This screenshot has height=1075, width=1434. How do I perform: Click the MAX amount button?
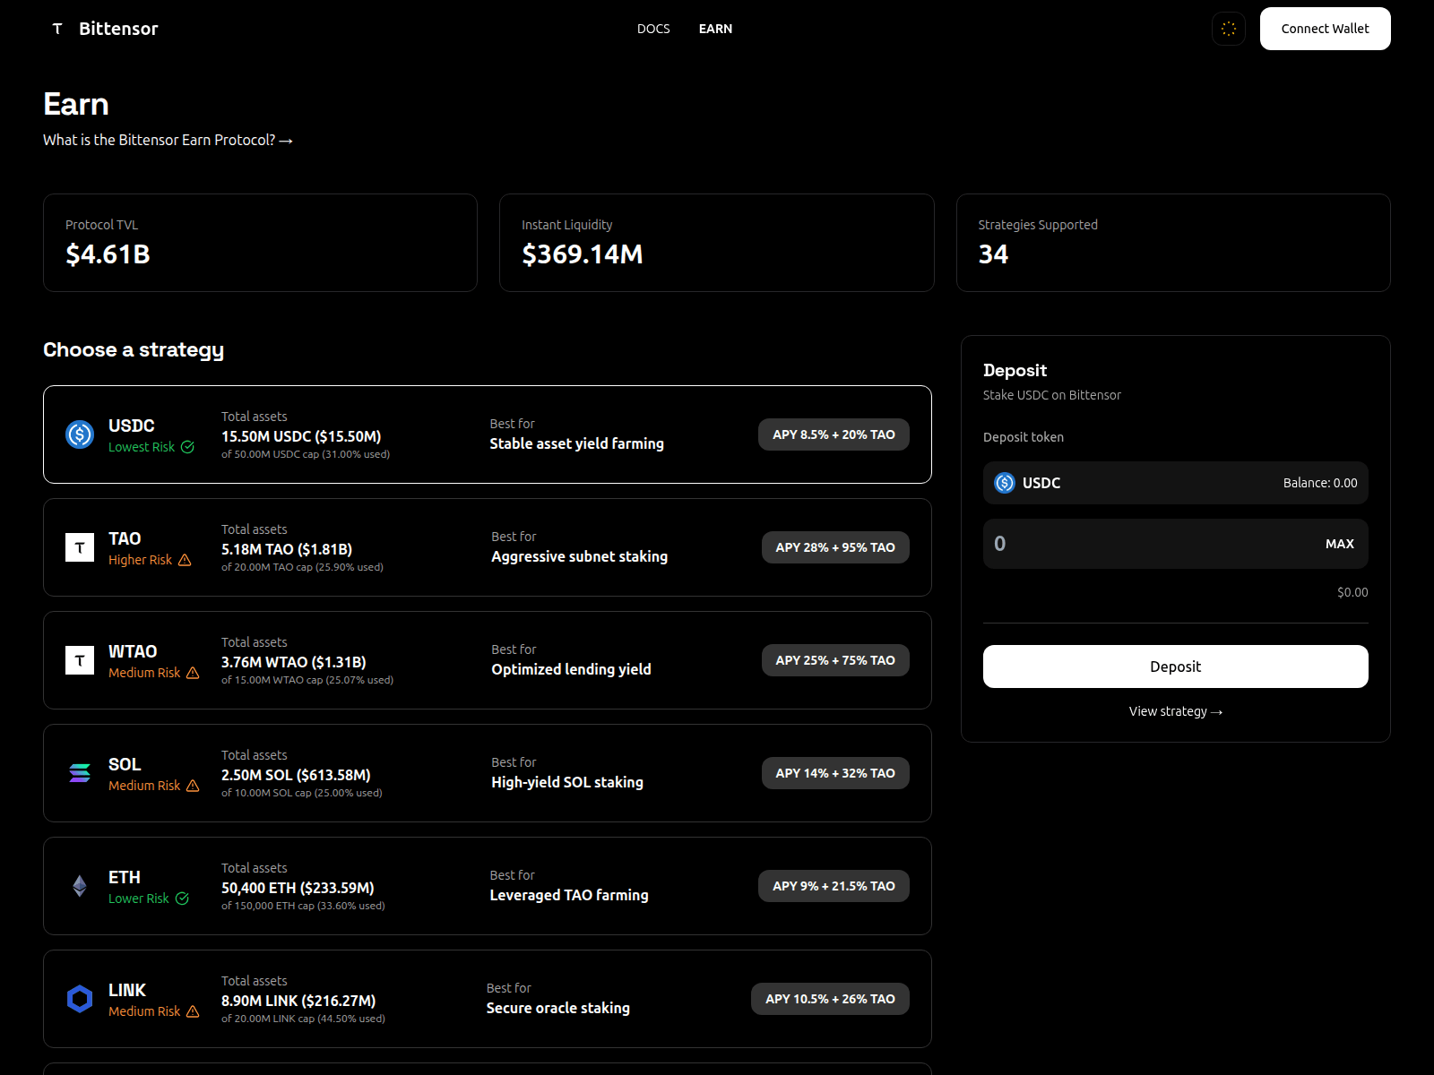pos(1339,544)
